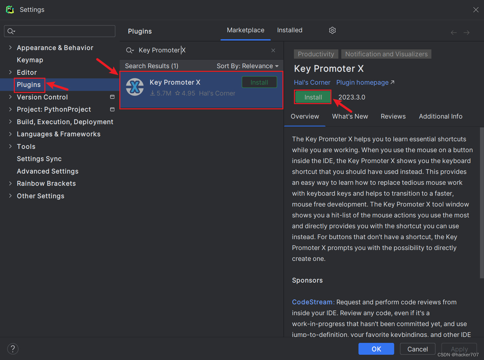Open the Plugin homepage link
The image size is (484, 360).
pyautogui.click(x=365, y=82)
